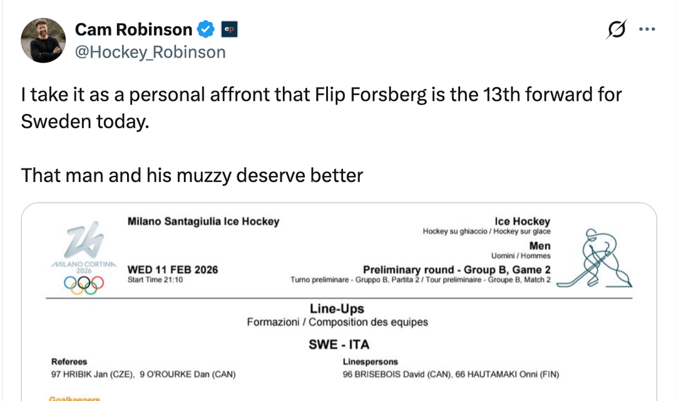Screen dimensions: 676x401
Task: Click the Preliminary round Group B text
Action: click(x=457, y=270)
